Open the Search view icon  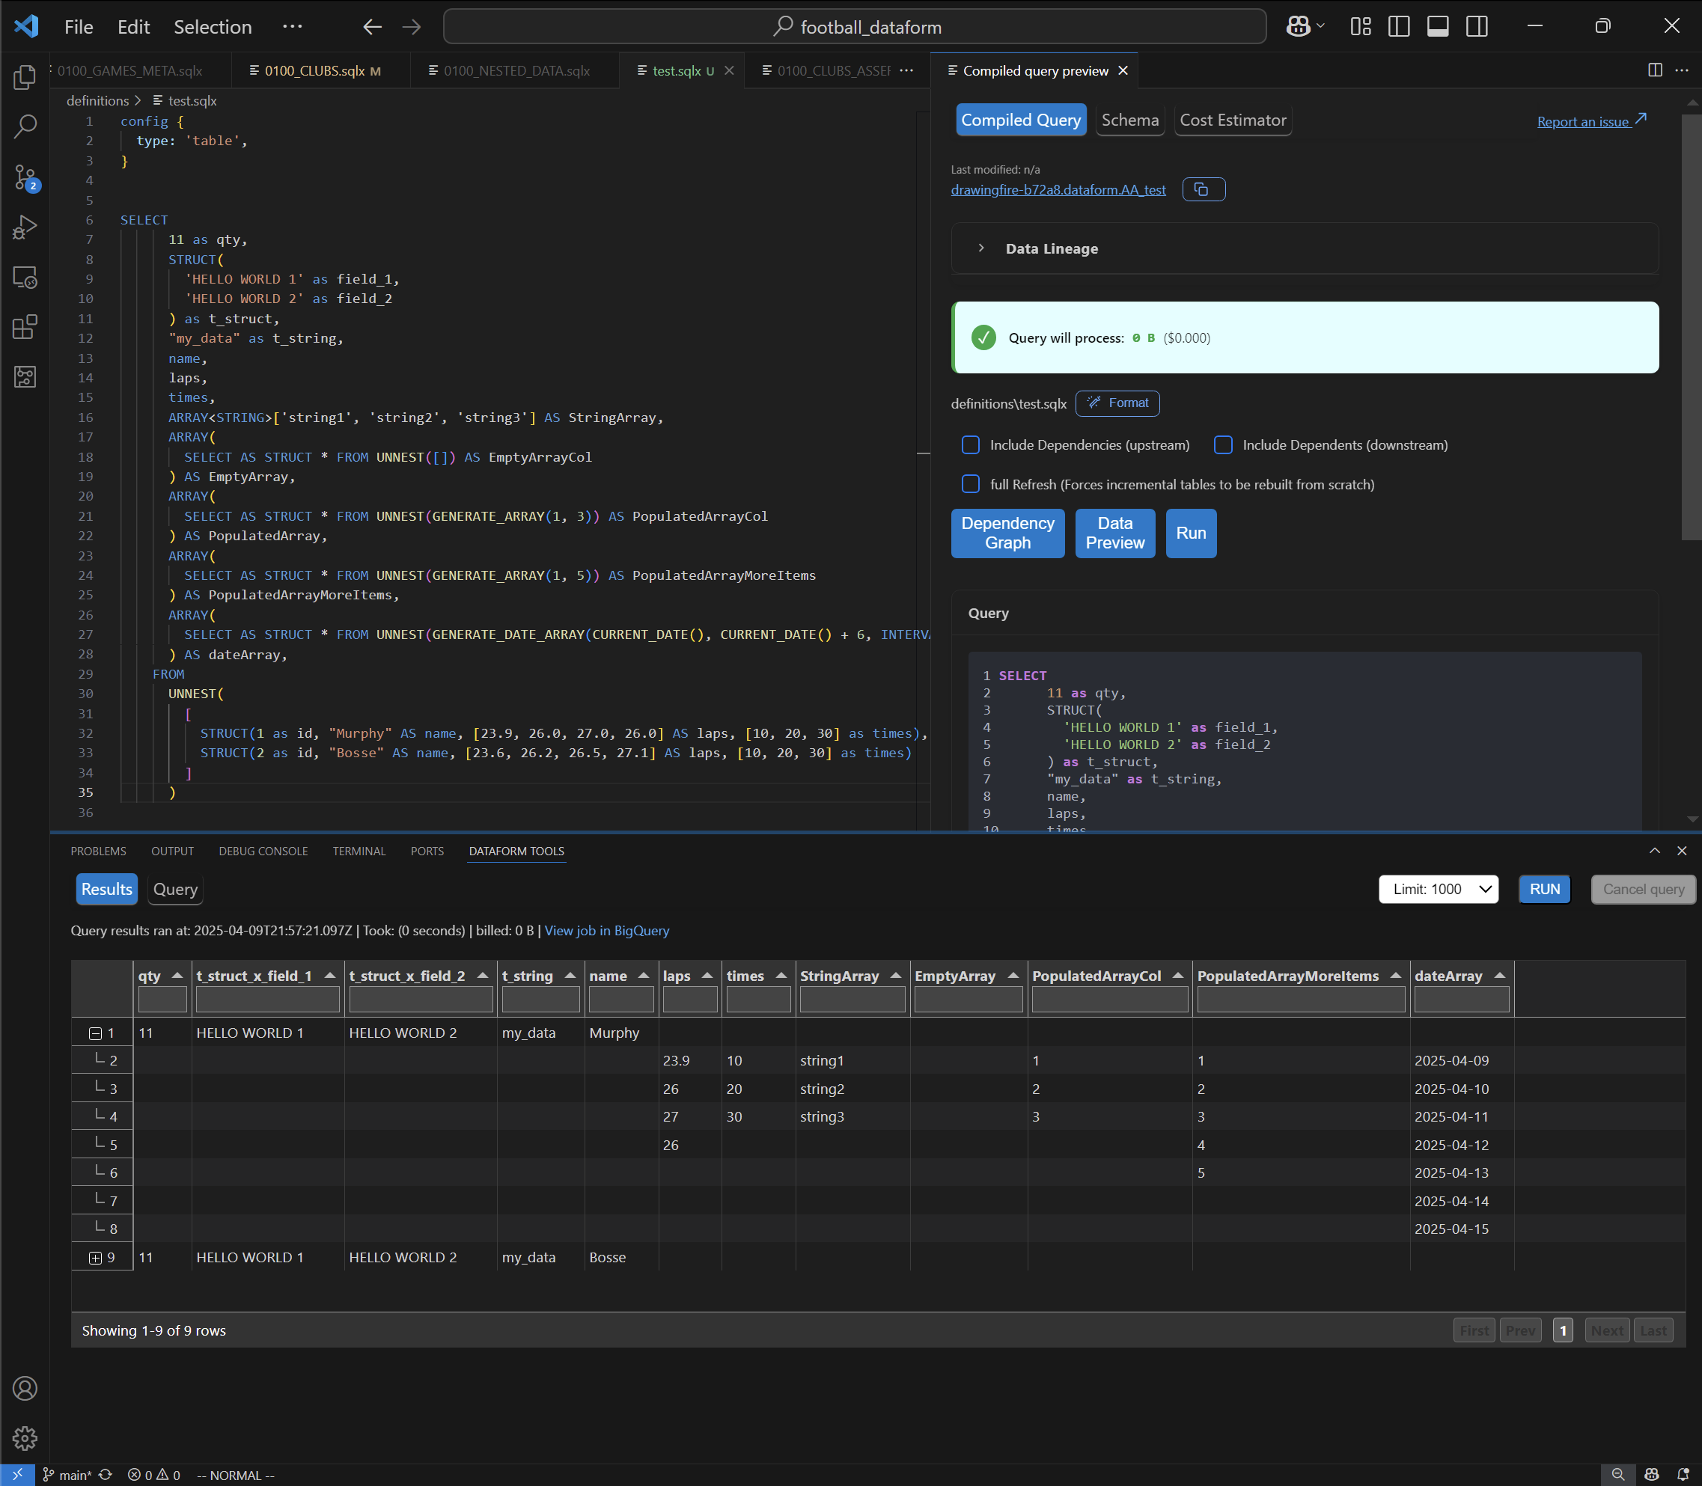tap(25, 127)
